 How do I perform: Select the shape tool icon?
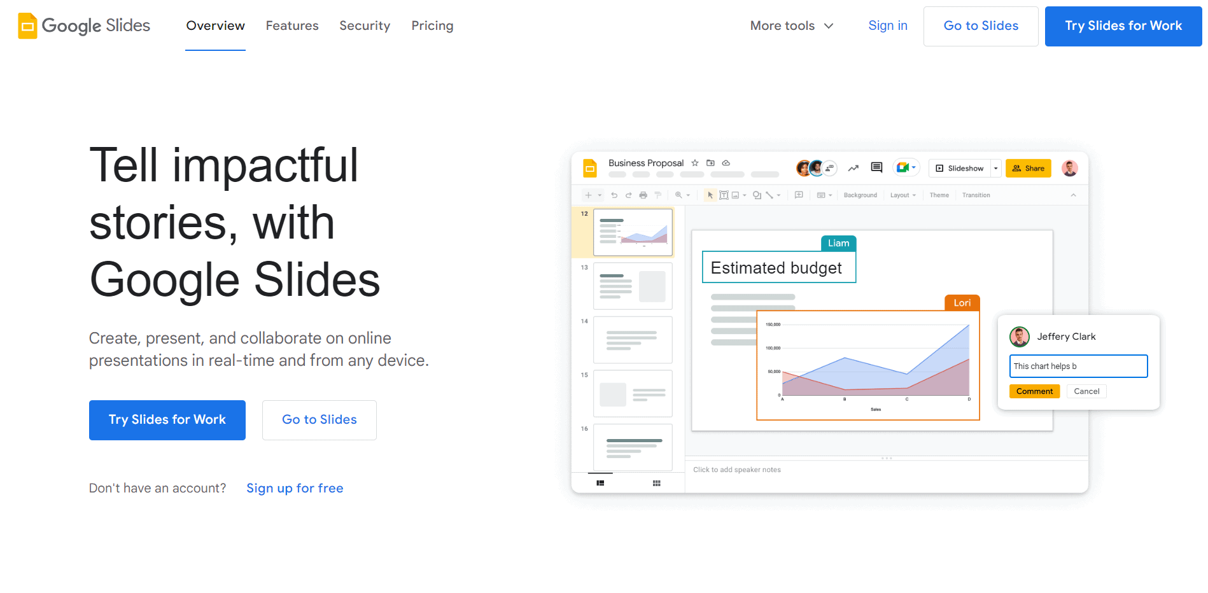pyautogui.click(x=757, y=195)
